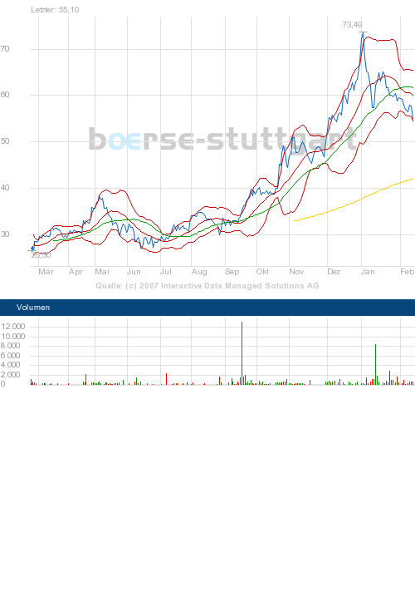Click the 8.000 volume axis label
The image size is (415, 611).
point(11,346)
